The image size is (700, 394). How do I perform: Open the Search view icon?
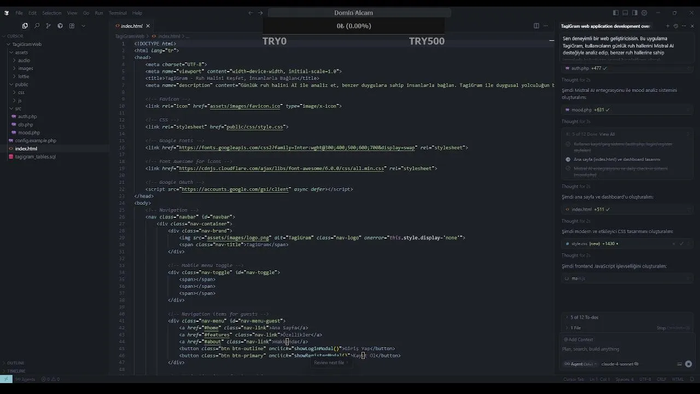click(37, 26)
